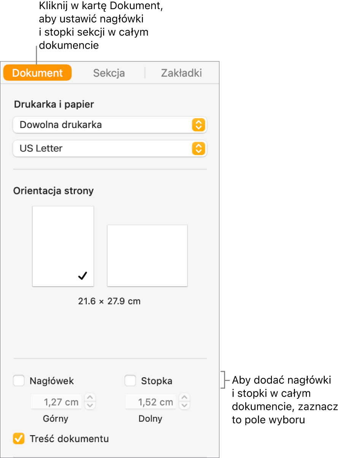Switch to the Sekcja tab
Screen dimensions: 343x458
coord(109,73)
